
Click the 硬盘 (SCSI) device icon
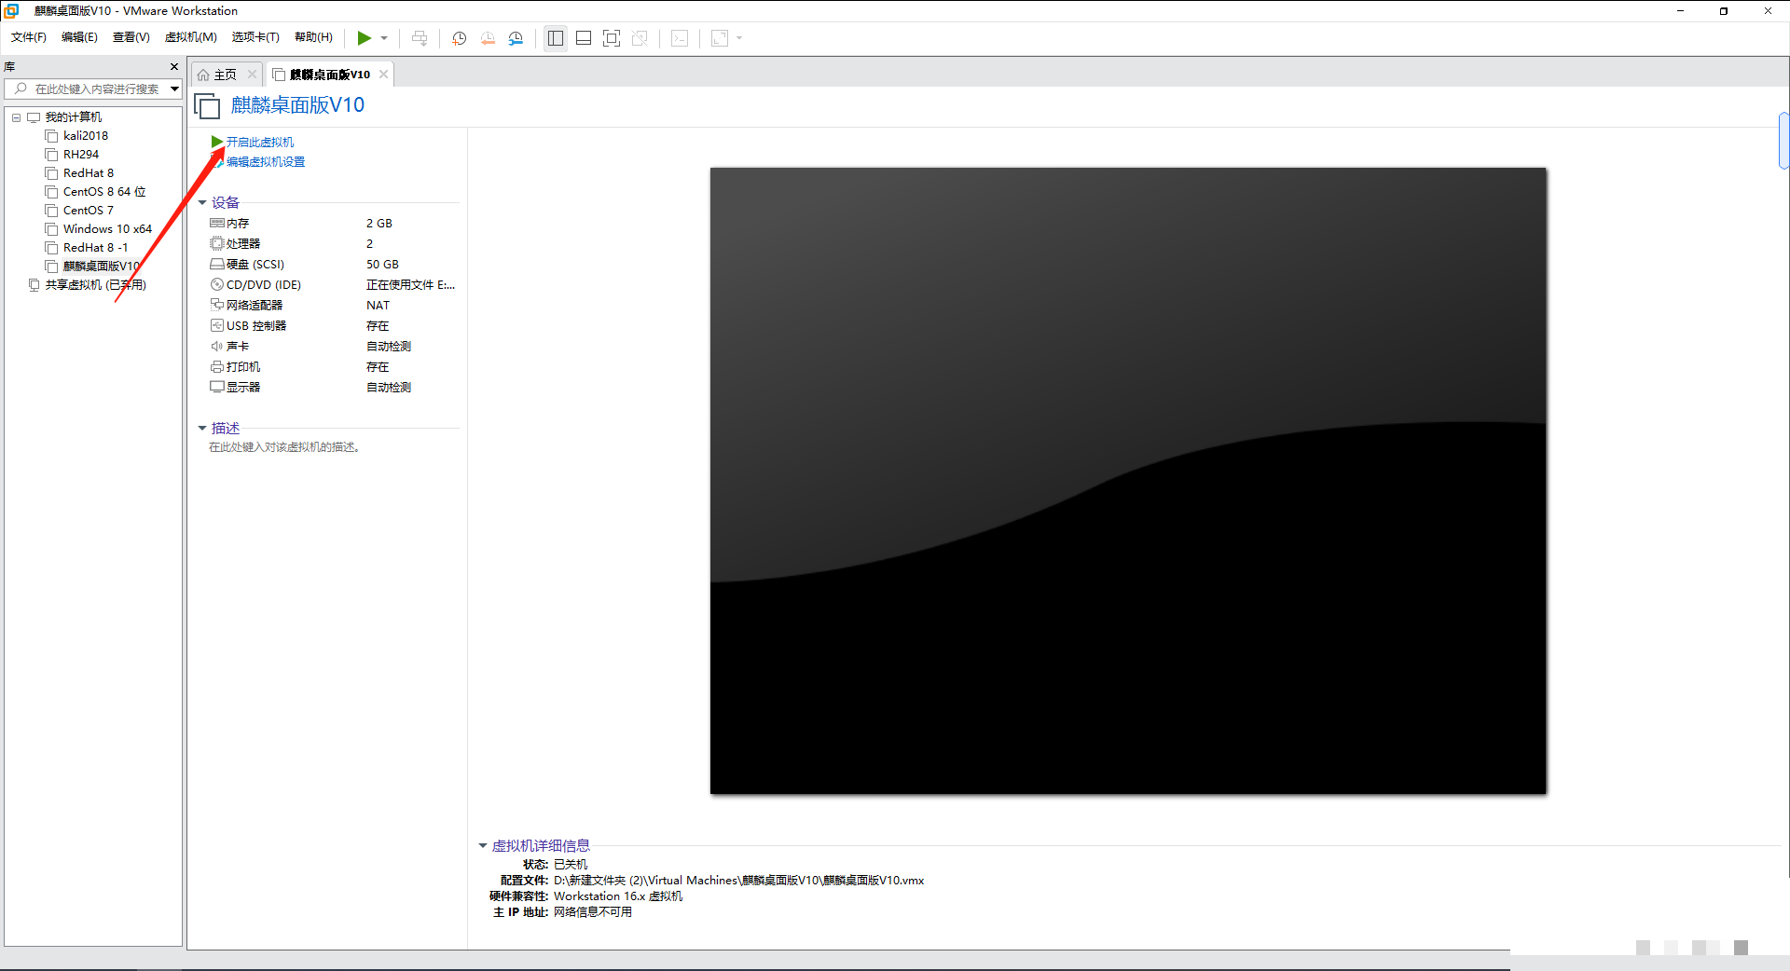click(217, 265)
